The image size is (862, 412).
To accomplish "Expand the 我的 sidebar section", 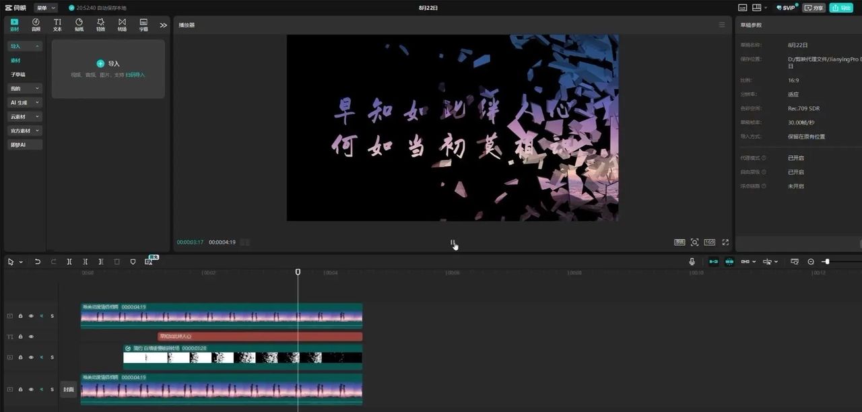I will pyautogui.click(x=24, y=88).
